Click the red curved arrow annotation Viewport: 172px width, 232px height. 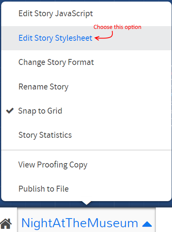coord(104,36)
